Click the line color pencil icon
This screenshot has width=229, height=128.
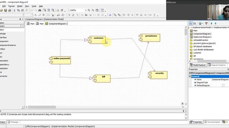click(x=39, y=15)
